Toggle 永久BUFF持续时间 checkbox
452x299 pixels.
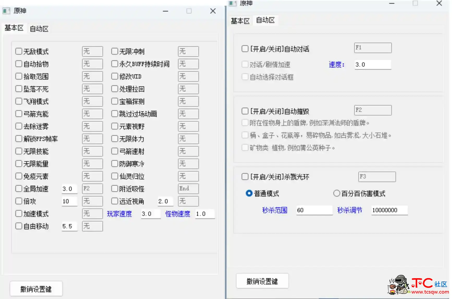pos(115,64)
